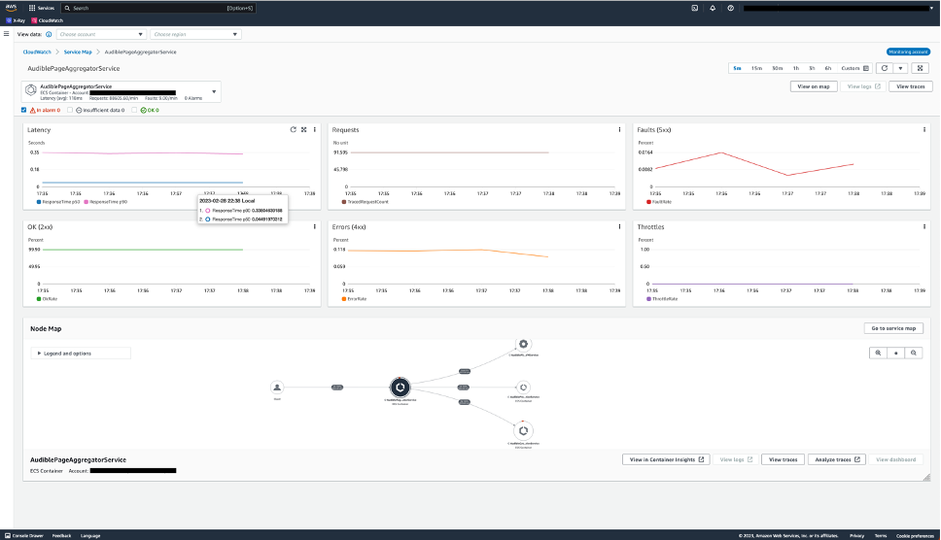The width and height of the screenshot is (941, 540).
Task: Open the Throttles widget actions menu
Action: [x=924, y=226]
